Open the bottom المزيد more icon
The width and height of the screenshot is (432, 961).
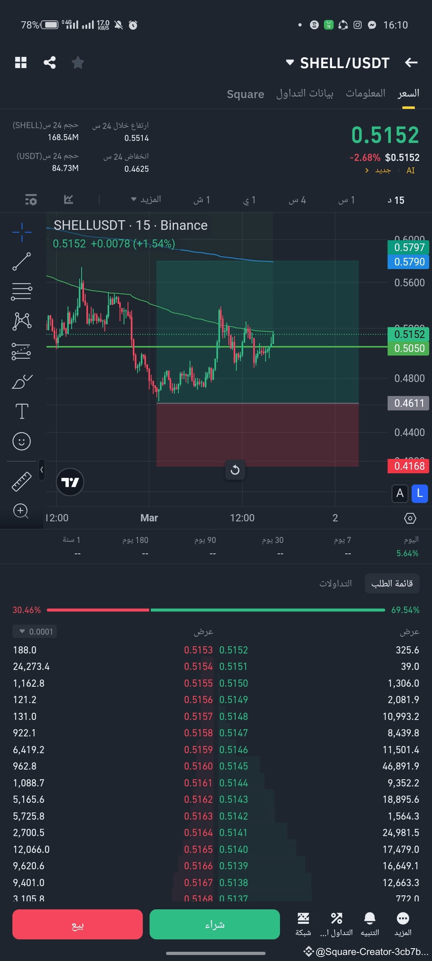click(403, 924)
